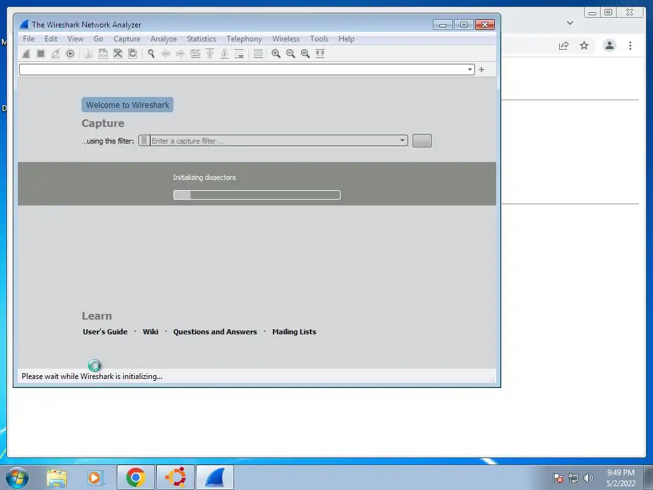This screenshot has height=490, width=653.
Task: Open the Statistics menu
Action: tap(201, 39)
